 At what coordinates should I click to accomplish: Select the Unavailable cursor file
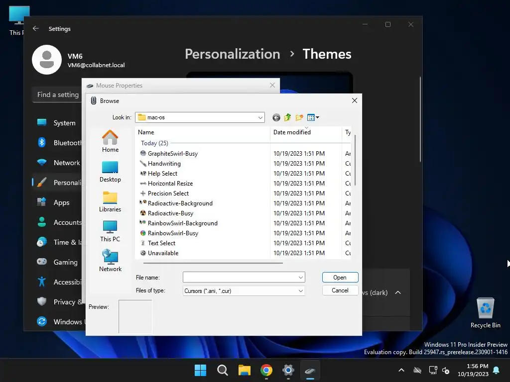point(163,253)
